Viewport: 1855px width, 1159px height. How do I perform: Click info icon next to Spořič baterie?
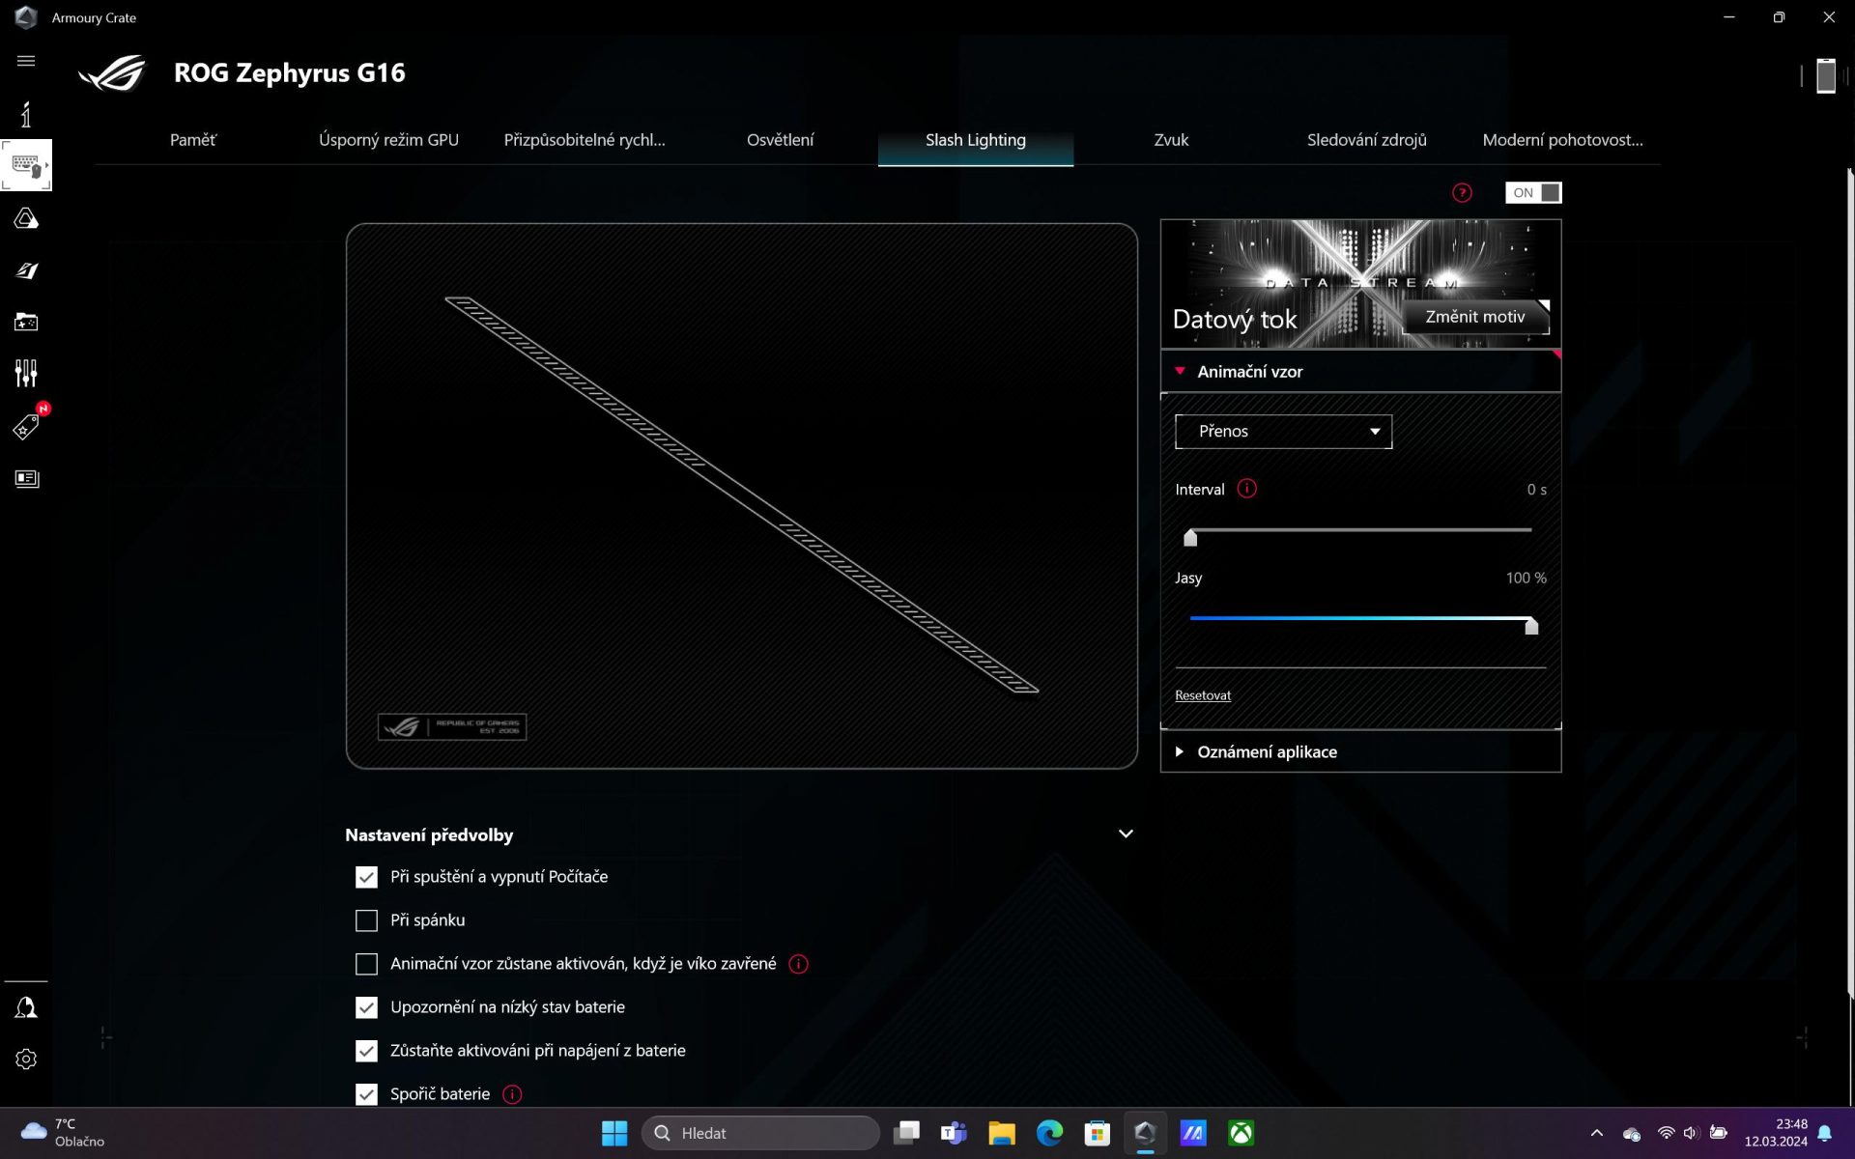click(512, 1094)
